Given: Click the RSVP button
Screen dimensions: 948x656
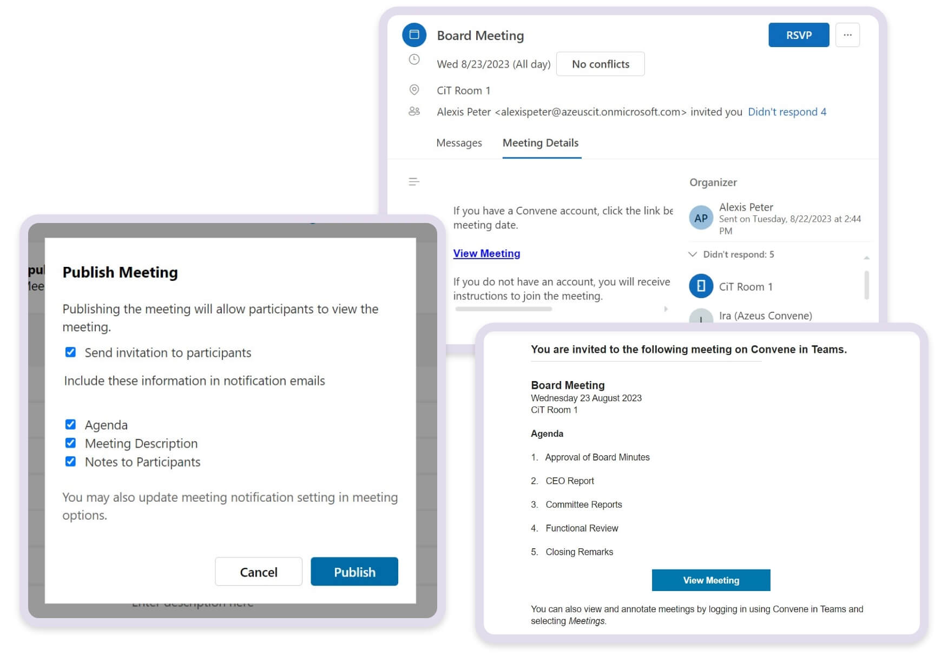Looking at the screenshot, I should click(799, 35).
